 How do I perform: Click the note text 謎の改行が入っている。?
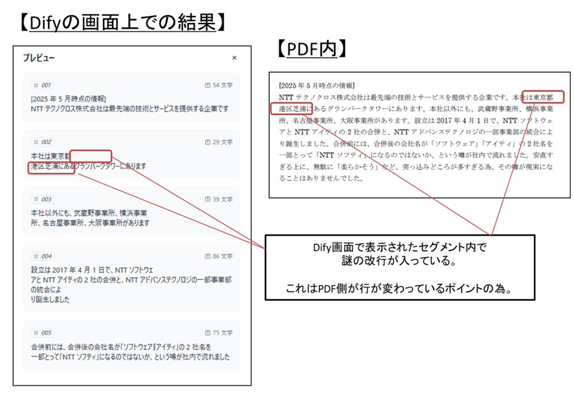(x=400, y=261)
